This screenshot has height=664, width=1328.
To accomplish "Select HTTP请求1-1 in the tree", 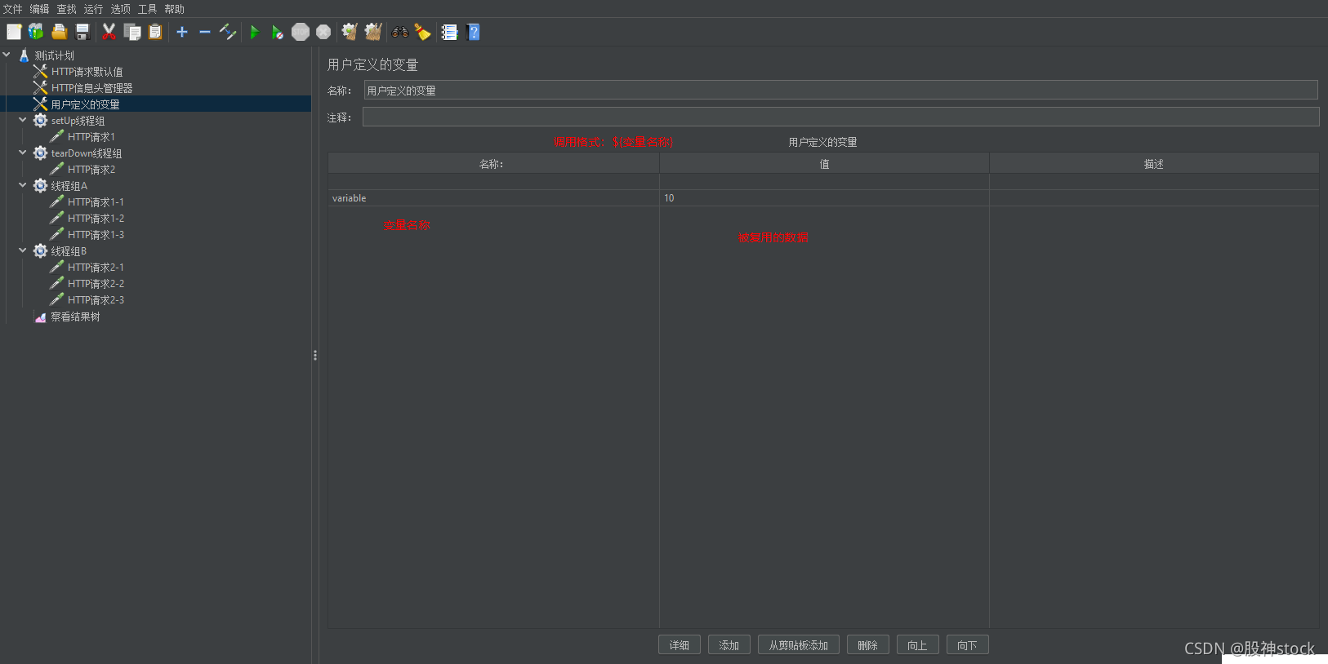I will click(96, 202).
